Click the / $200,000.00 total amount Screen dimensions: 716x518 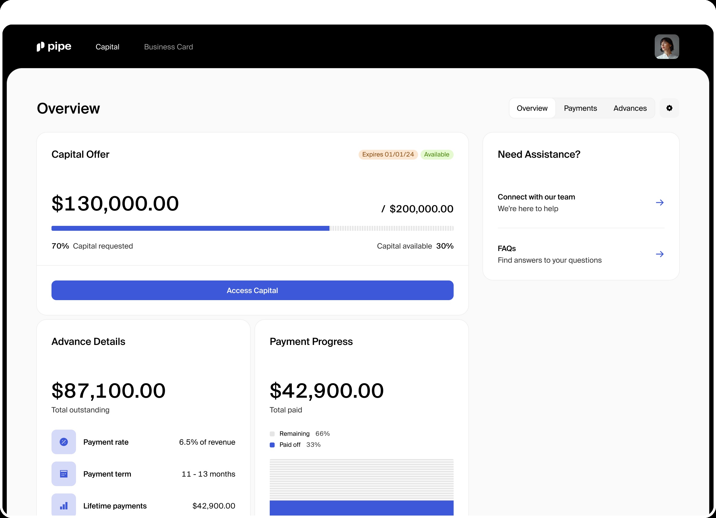(417, 209)
